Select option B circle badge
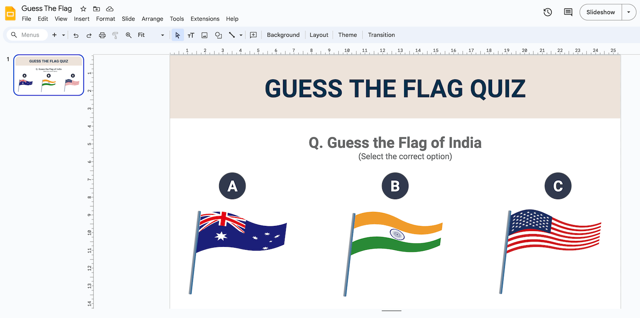Viewport: 640px width, 318px height. click(395, 186)
